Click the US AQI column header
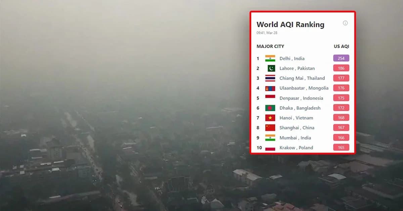 tap(341, 46)
